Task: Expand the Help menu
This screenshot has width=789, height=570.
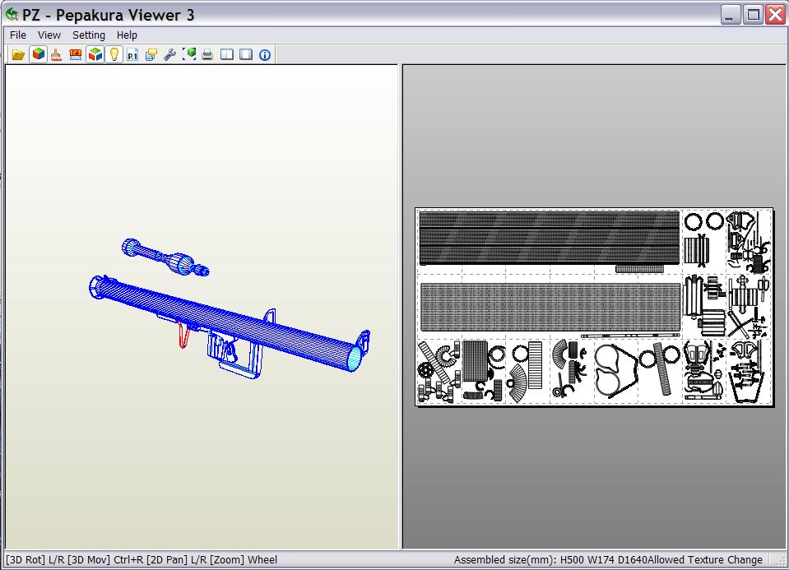Action: (127, 35)
